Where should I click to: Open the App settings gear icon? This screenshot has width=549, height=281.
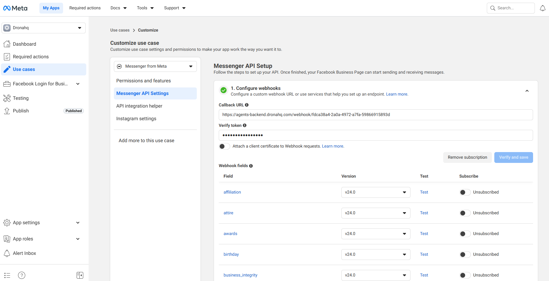7,223
